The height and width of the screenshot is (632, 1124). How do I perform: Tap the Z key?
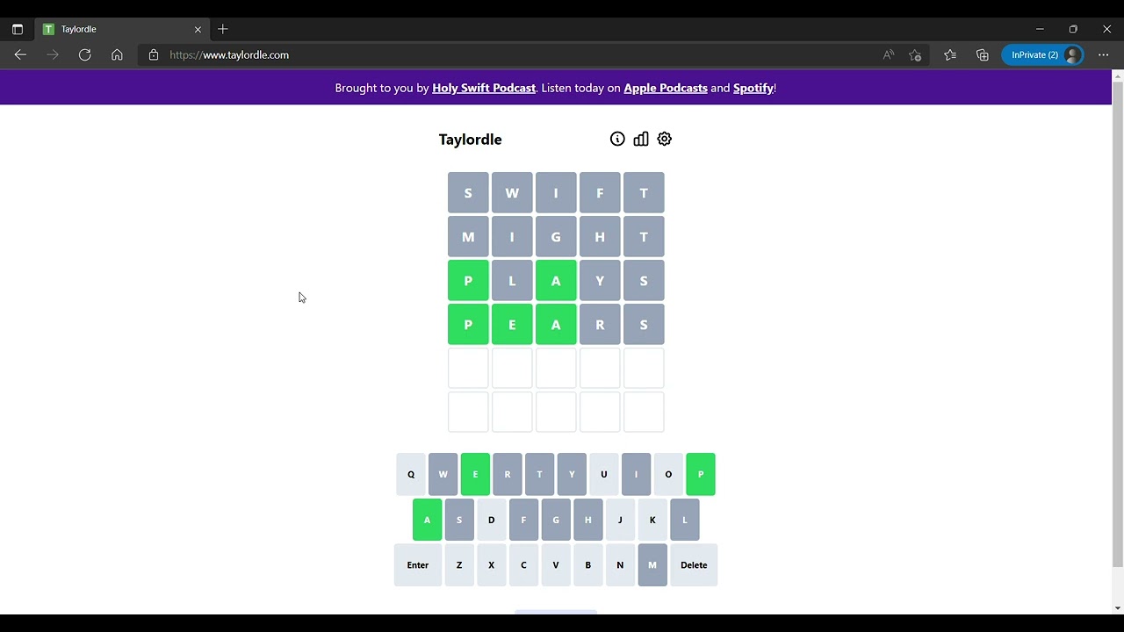point(459,565)
